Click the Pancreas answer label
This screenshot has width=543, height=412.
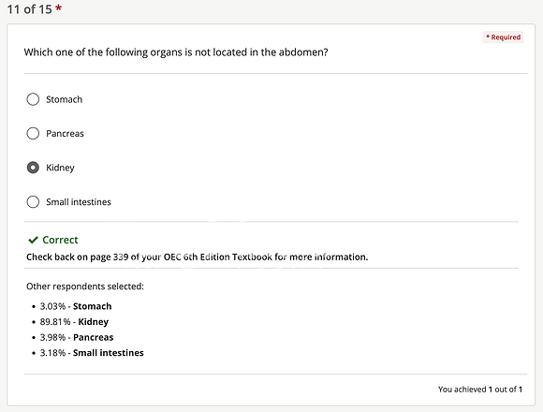pyautogui.click(x=65, y=133)
